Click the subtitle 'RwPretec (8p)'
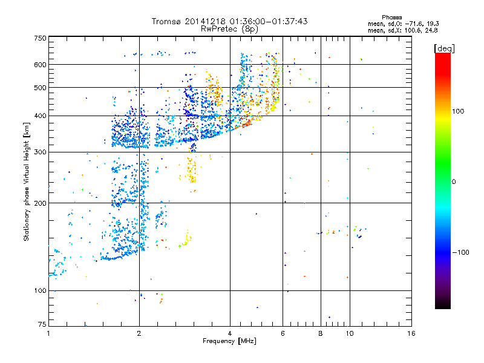The width and height of the screenshot is (484, 363). 229,29
